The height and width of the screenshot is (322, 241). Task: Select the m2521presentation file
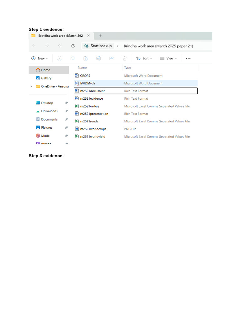pyautogui.click(x=136, y=114)
